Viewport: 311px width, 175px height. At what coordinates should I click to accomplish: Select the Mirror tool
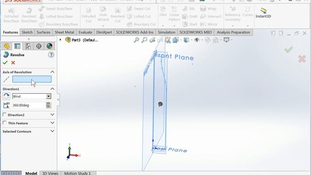(x=208, y=24)
